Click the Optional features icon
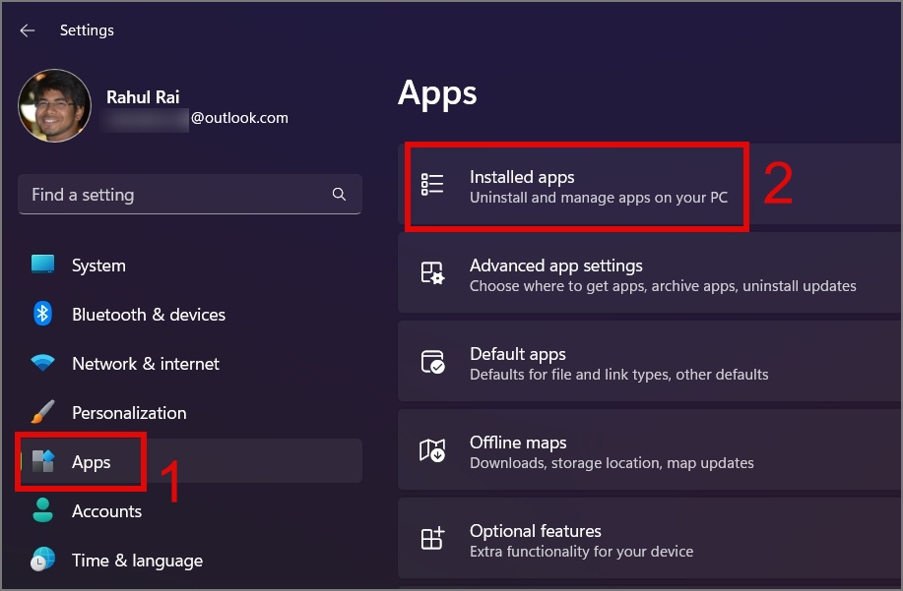Screen dimensions: 903x591 pos(432,539)
